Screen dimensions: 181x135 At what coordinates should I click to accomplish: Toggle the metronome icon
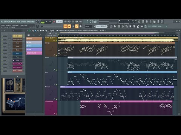[x=65, y=21]
